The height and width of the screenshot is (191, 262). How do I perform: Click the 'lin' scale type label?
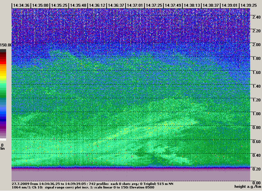(3, 148)
